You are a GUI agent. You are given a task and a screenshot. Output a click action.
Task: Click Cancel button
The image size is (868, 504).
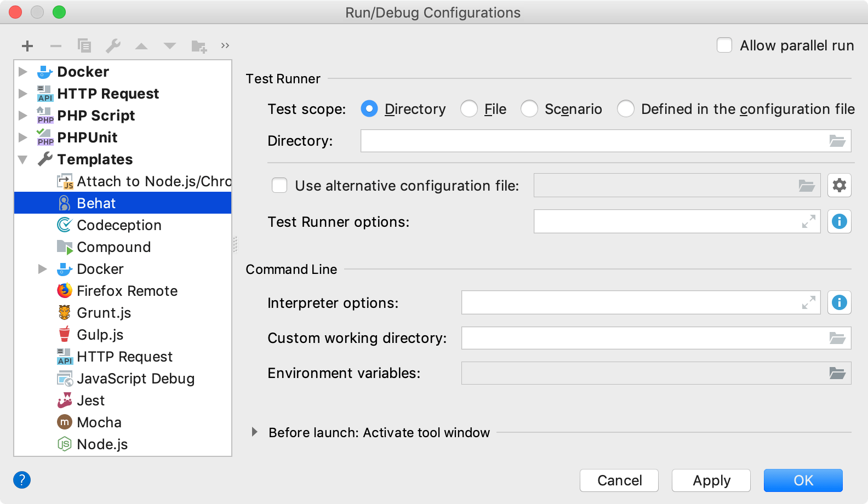(x=619, y=480)
